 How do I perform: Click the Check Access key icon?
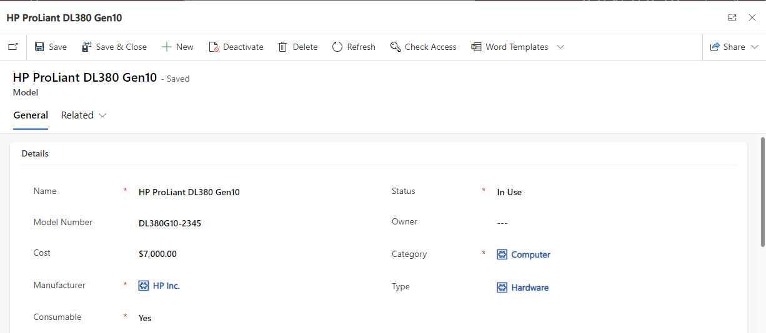click(395, 47)
